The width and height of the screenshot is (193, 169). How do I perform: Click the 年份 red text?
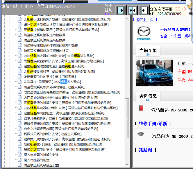pyautogui.click(x=185, y=80)
